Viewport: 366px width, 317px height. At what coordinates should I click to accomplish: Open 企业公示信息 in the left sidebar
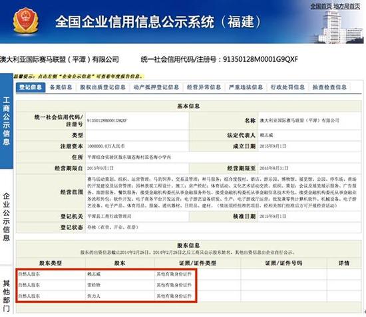(6, 217)
